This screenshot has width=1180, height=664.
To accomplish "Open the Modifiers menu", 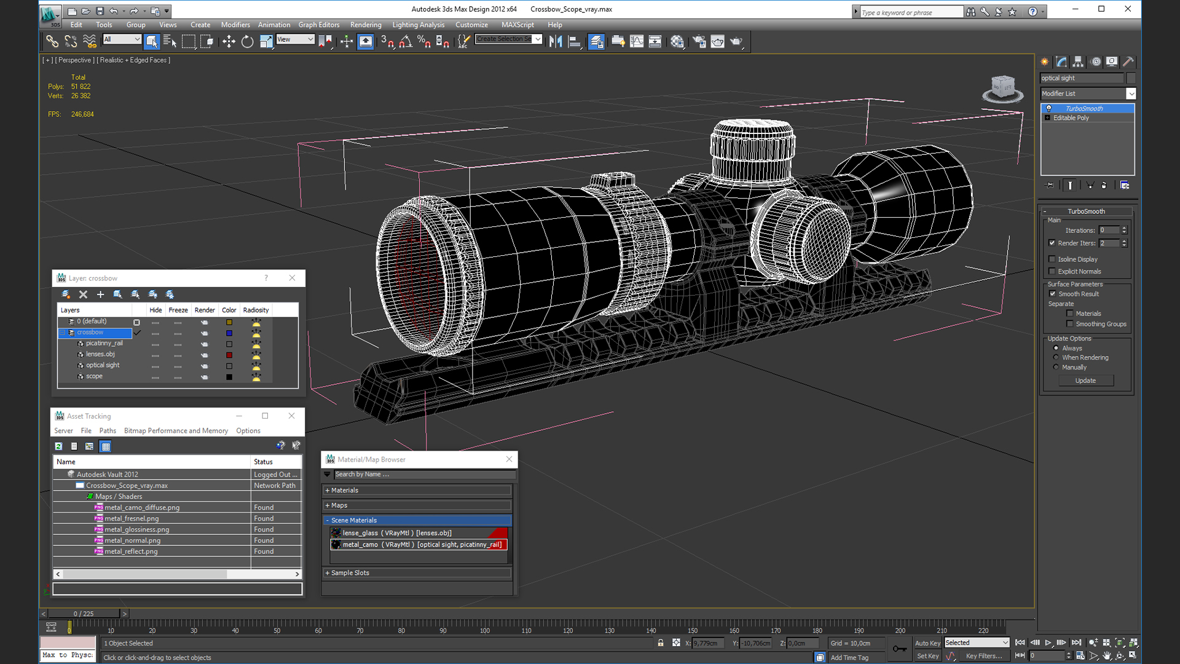I will [235, 25].
